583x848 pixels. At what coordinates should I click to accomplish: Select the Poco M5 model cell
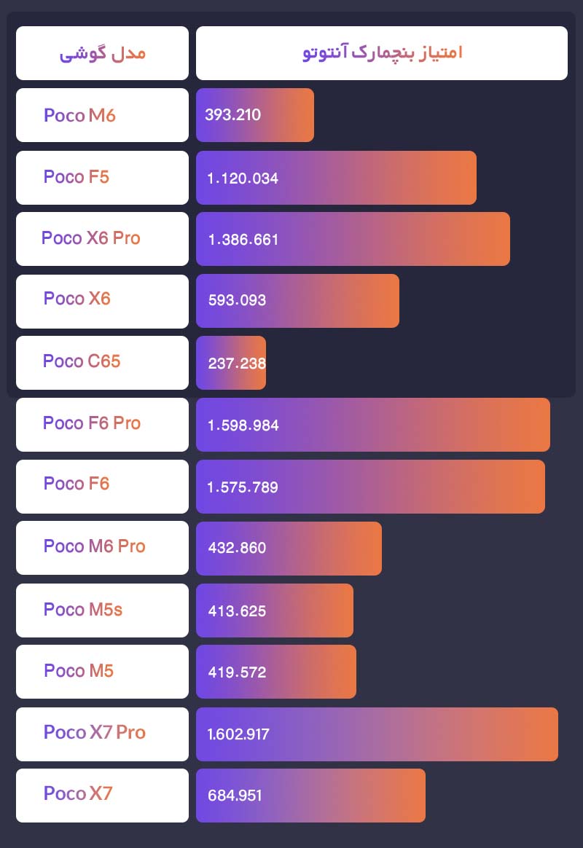pyautogui.click(x=102, y=671)
